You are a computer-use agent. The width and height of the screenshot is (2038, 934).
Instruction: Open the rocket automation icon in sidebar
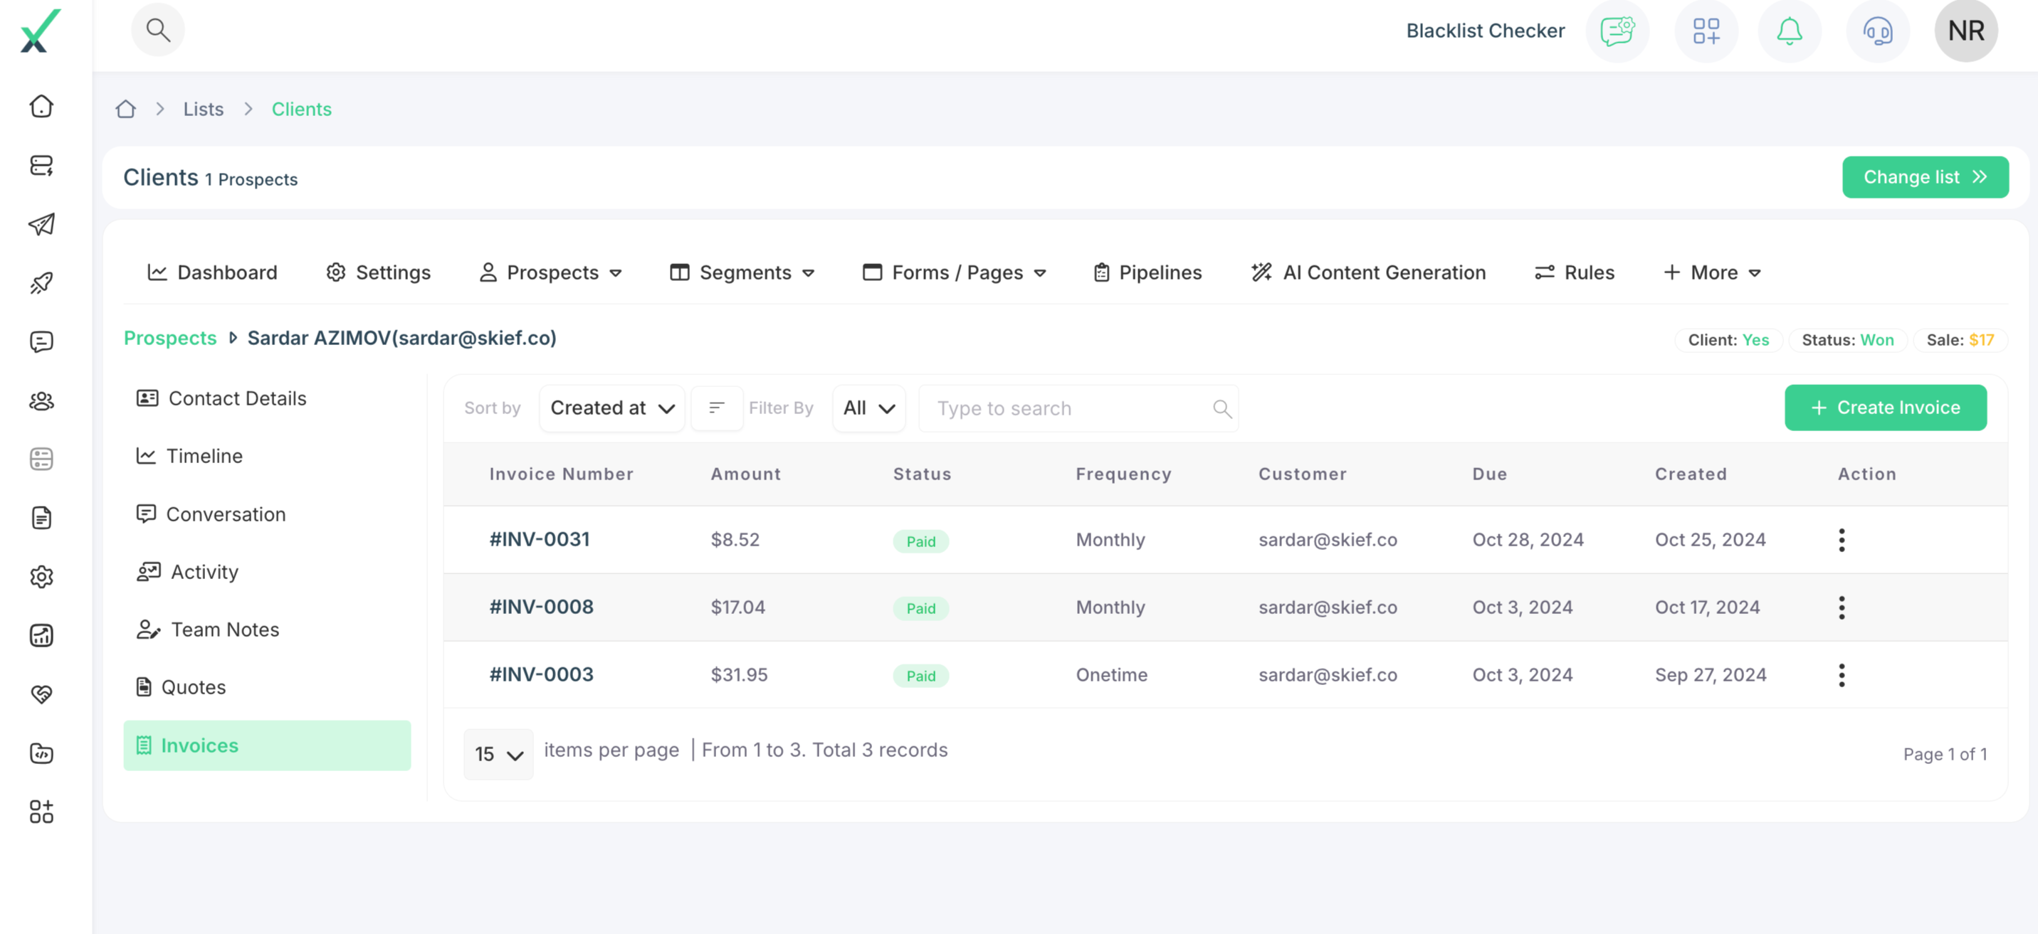[41, 282]
